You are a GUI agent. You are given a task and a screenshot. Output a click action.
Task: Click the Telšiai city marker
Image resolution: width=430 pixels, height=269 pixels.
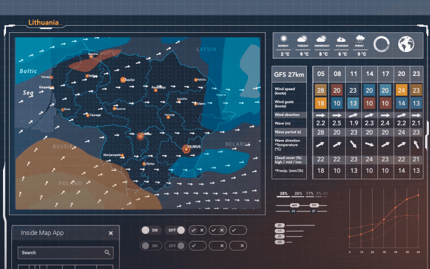pyautogui.click(x=87, y=76)
